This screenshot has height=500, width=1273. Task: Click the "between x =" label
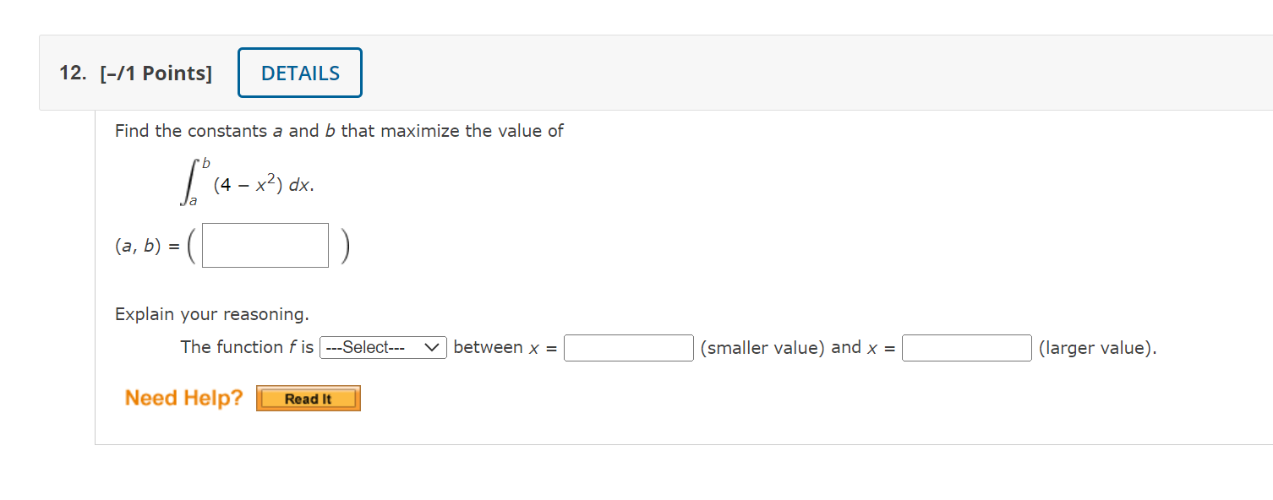(x=505, y=347)
